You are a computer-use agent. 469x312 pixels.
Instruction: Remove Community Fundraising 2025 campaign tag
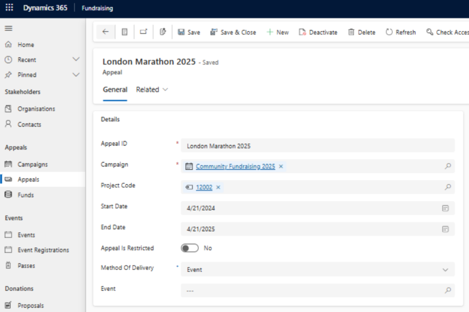point(281,167)
